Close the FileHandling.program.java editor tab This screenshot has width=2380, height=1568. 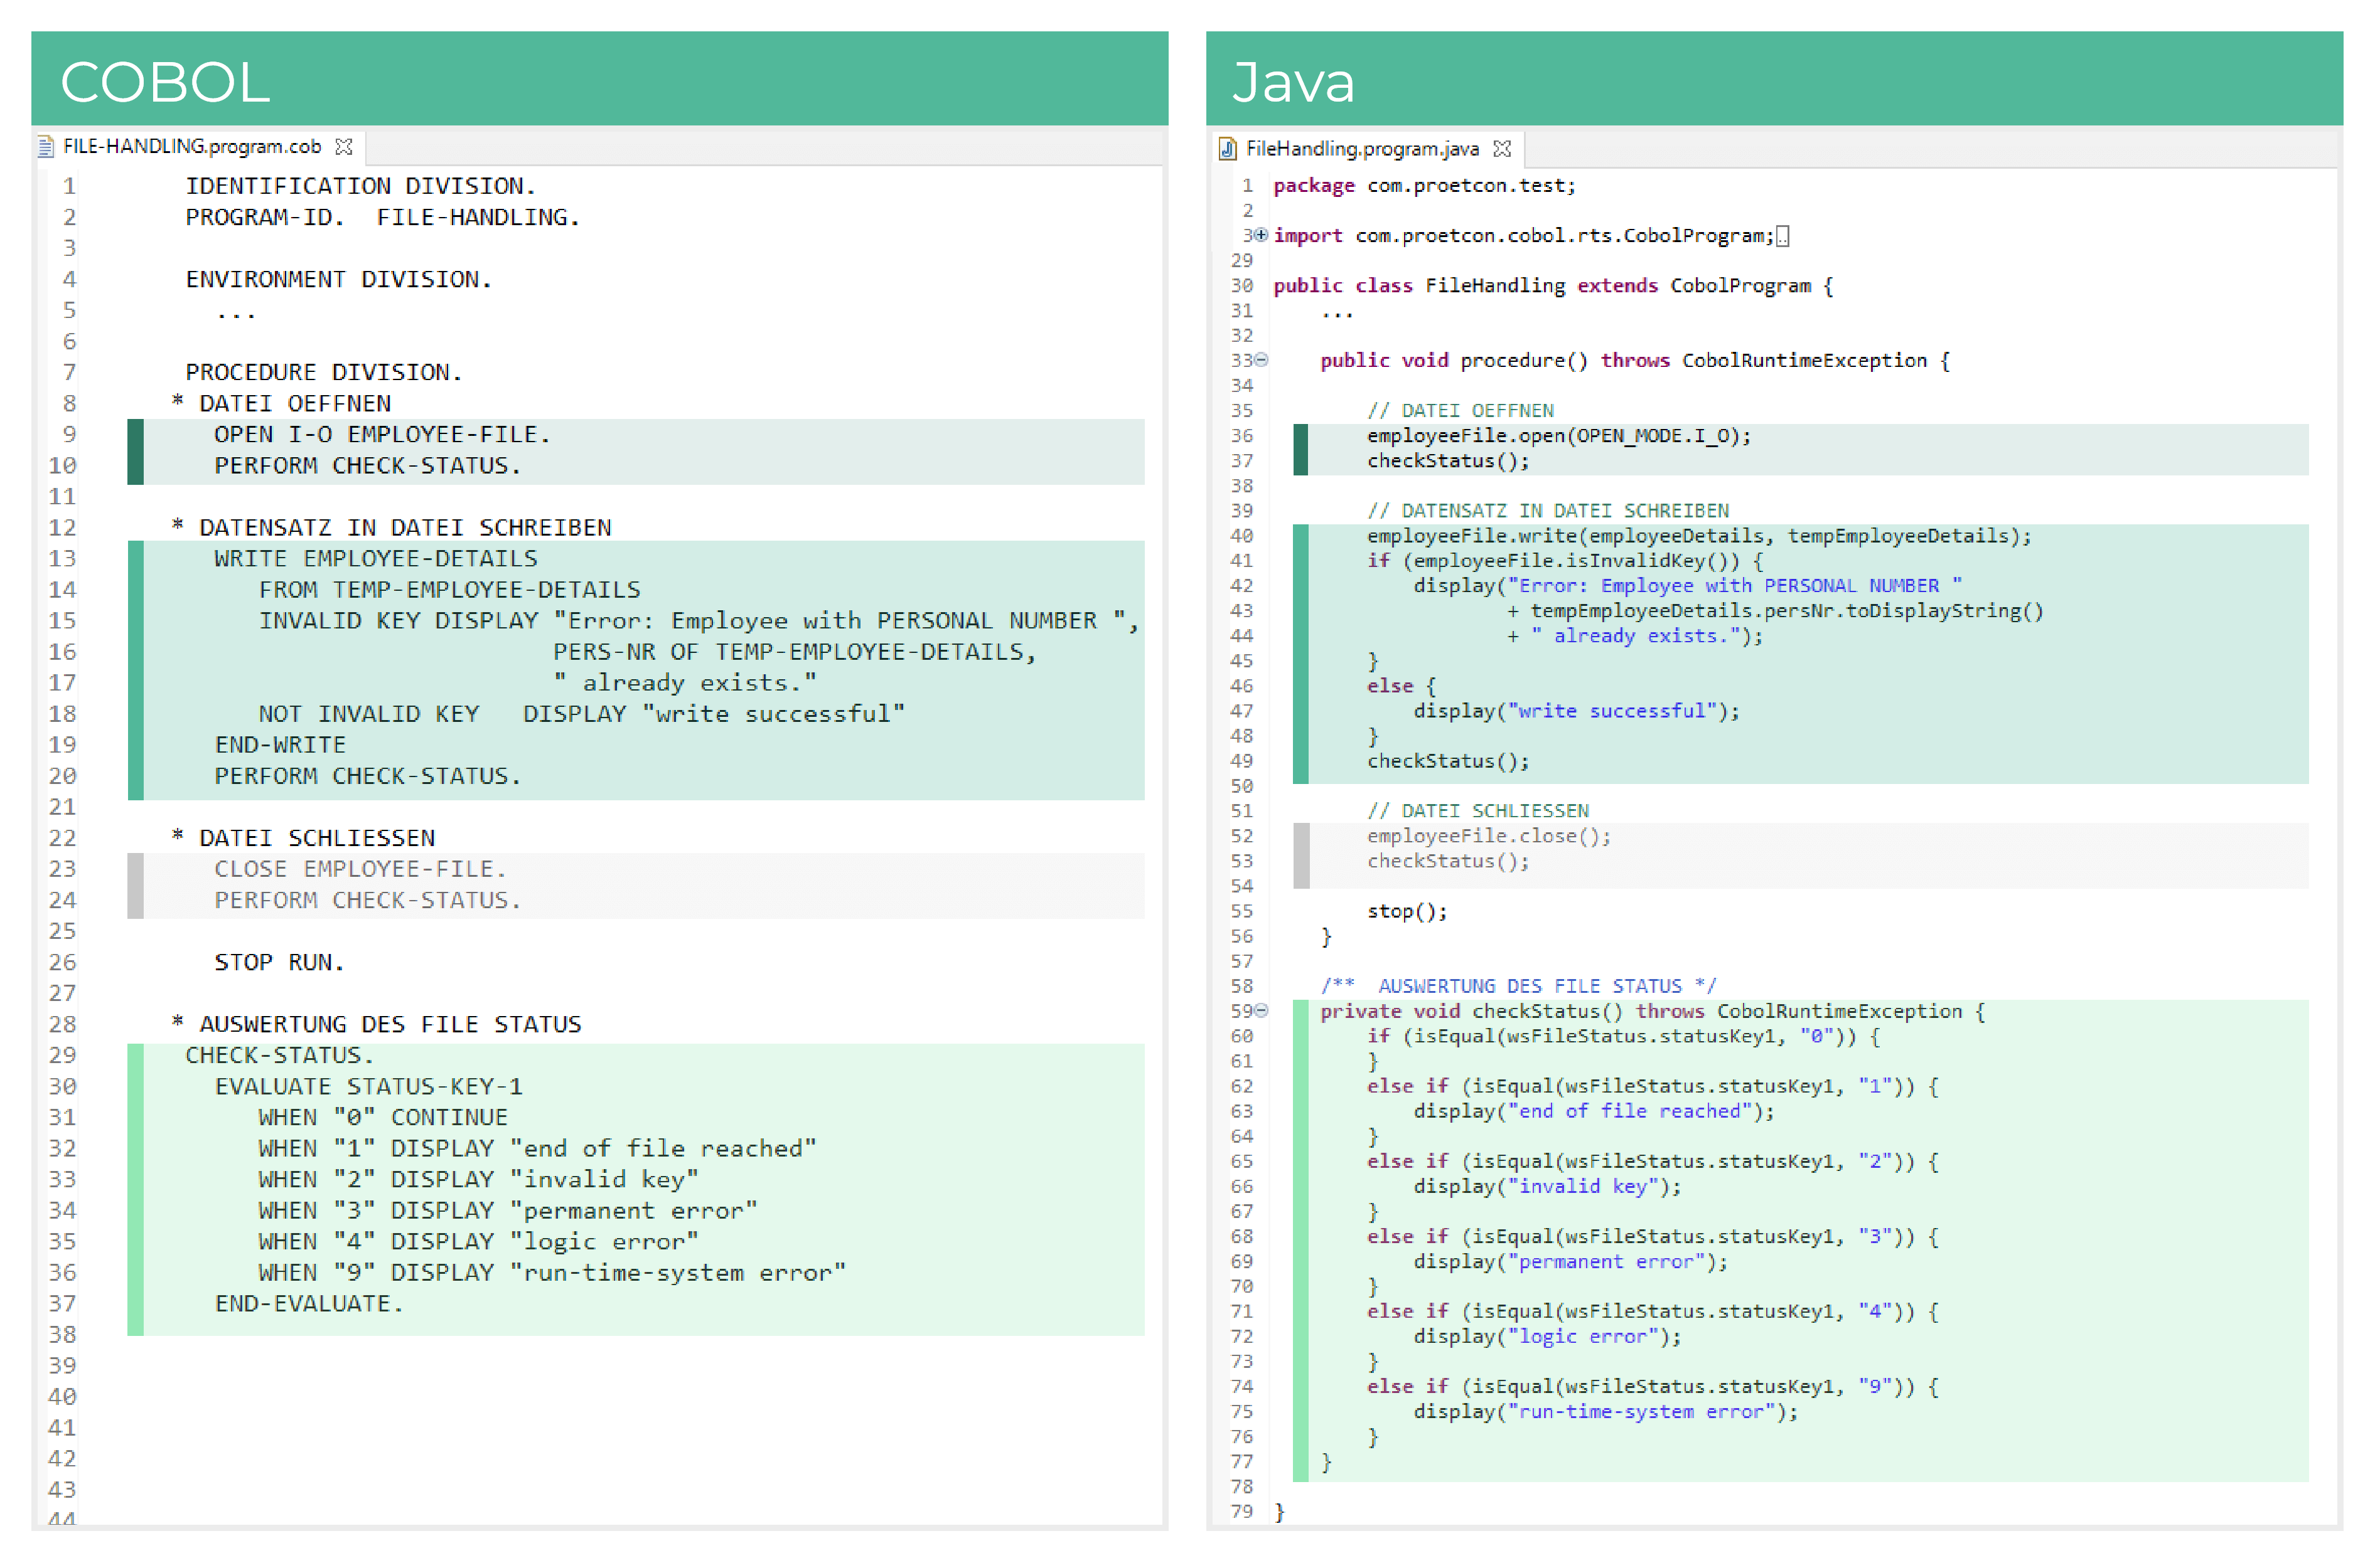(1504, 148)
